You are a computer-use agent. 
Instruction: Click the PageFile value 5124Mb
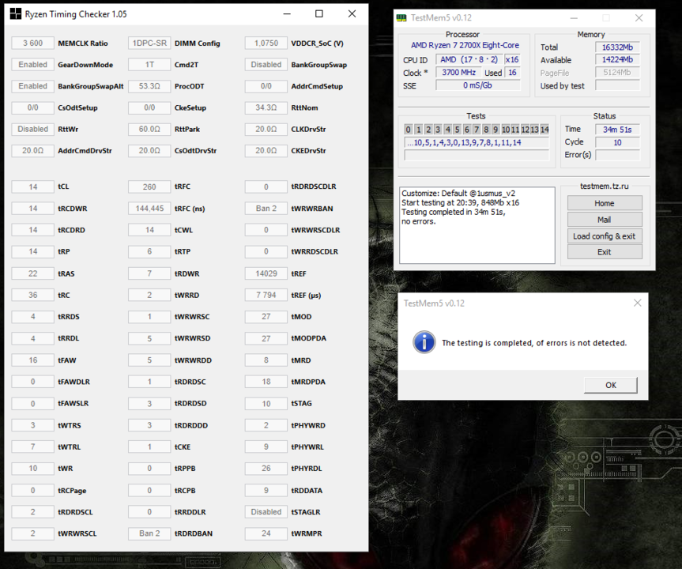(x=617, y=73)
